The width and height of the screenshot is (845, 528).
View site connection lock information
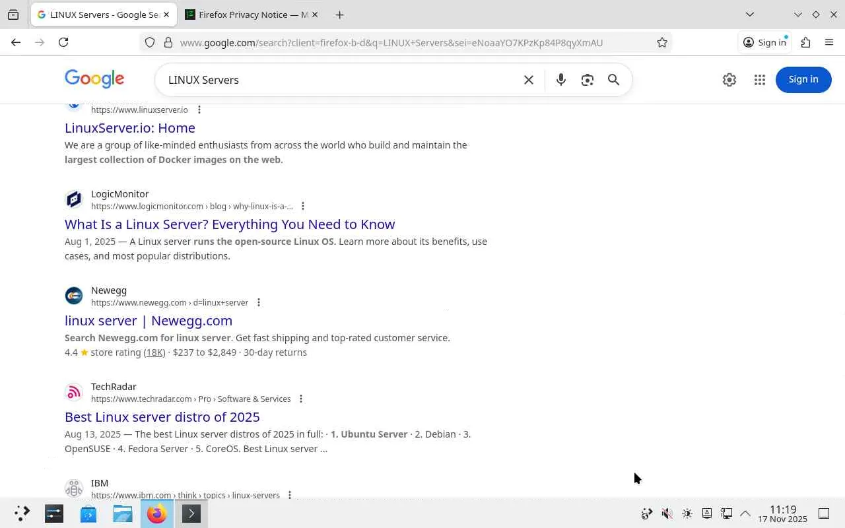168,42
